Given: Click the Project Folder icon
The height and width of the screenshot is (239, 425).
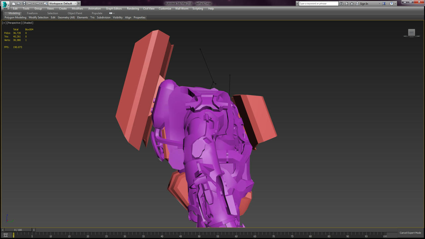Looking at the screenshot, I should pyautogui.click(x=45, y=3).
